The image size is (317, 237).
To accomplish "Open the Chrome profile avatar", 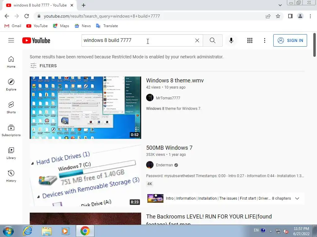I will 300,16.
